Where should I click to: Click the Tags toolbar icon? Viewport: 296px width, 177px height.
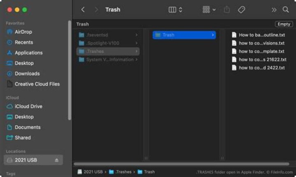pyautogui.click(x=242, y=9)
